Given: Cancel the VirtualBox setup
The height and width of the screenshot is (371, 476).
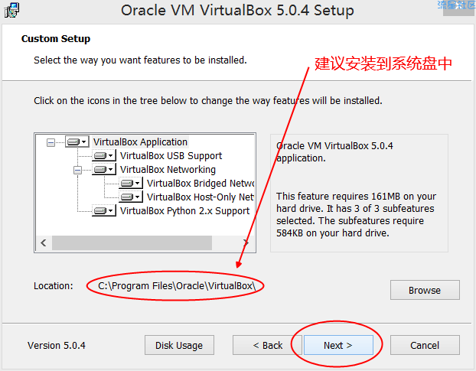Looking at the screenshot, I should (x=425, y=345).
